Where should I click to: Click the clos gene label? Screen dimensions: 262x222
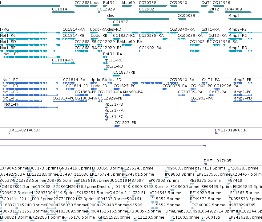pos(111,15)
